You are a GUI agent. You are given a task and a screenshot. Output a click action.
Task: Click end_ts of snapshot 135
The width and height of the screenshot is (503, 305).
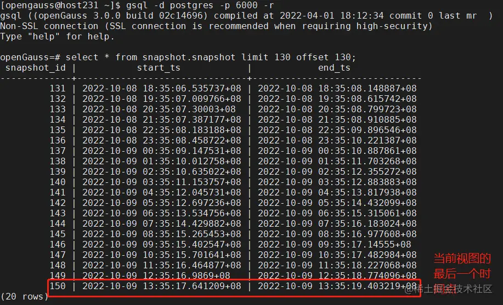337,130
